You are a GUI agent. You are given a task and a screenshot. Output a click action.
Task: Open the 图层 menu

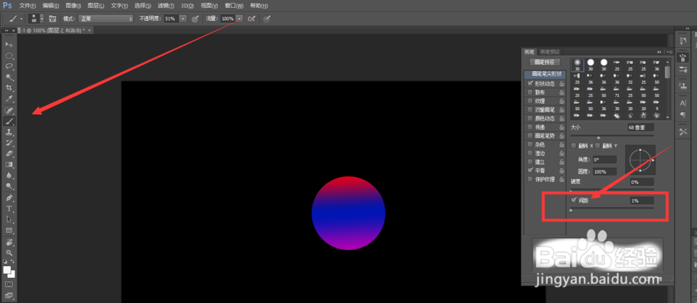(x=96, y=6)
